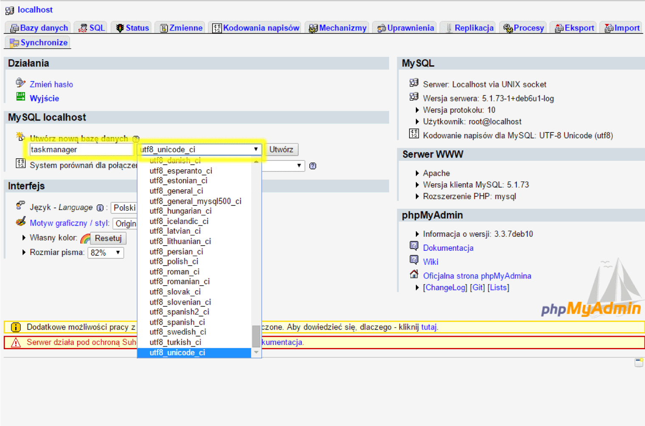Click the change password icon
This screenshot has width=645, height=426.
tap(20, 82)
